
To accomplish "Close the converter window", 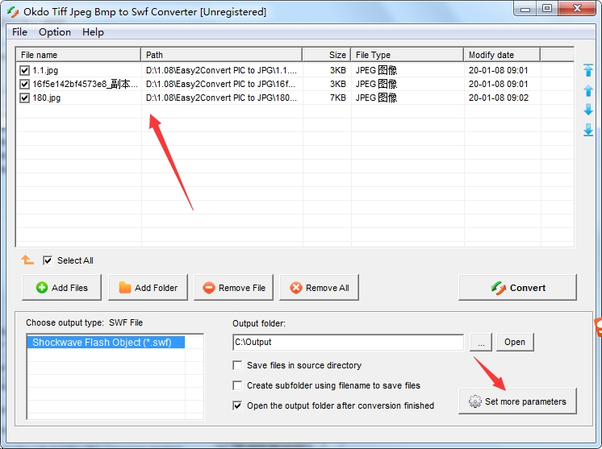I will click(x=577, y=8).
